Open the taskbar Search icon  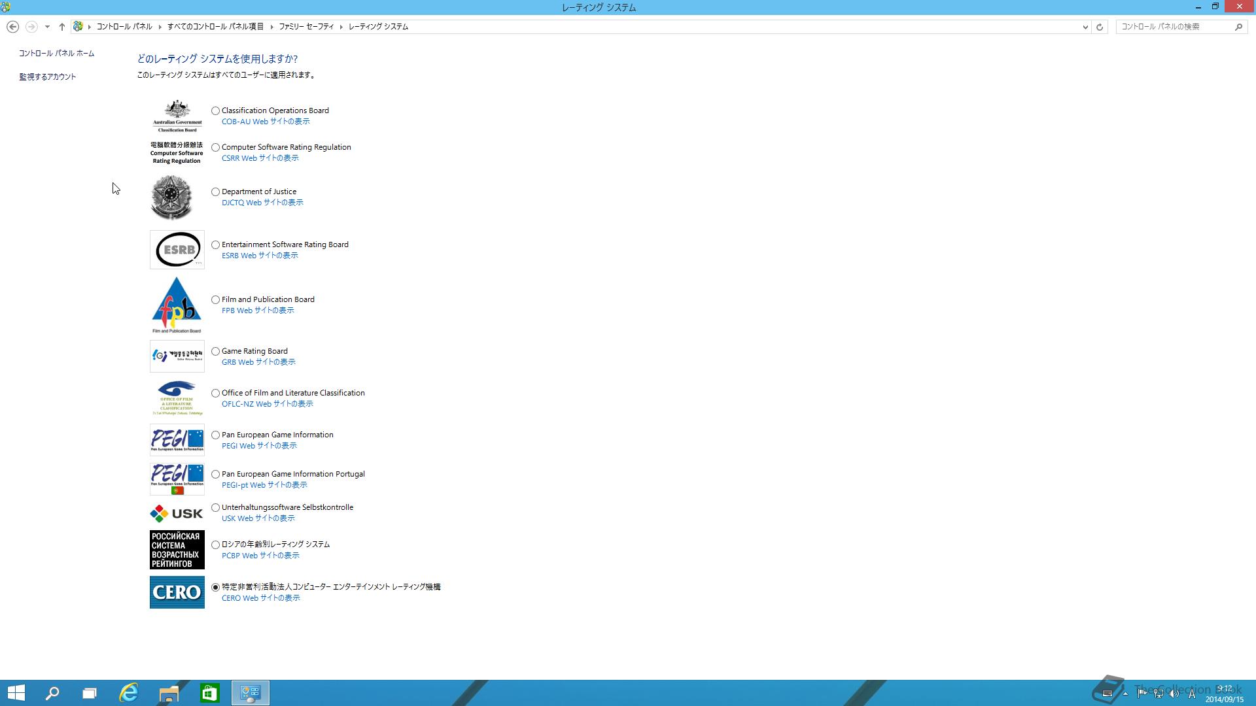point(52,693)
